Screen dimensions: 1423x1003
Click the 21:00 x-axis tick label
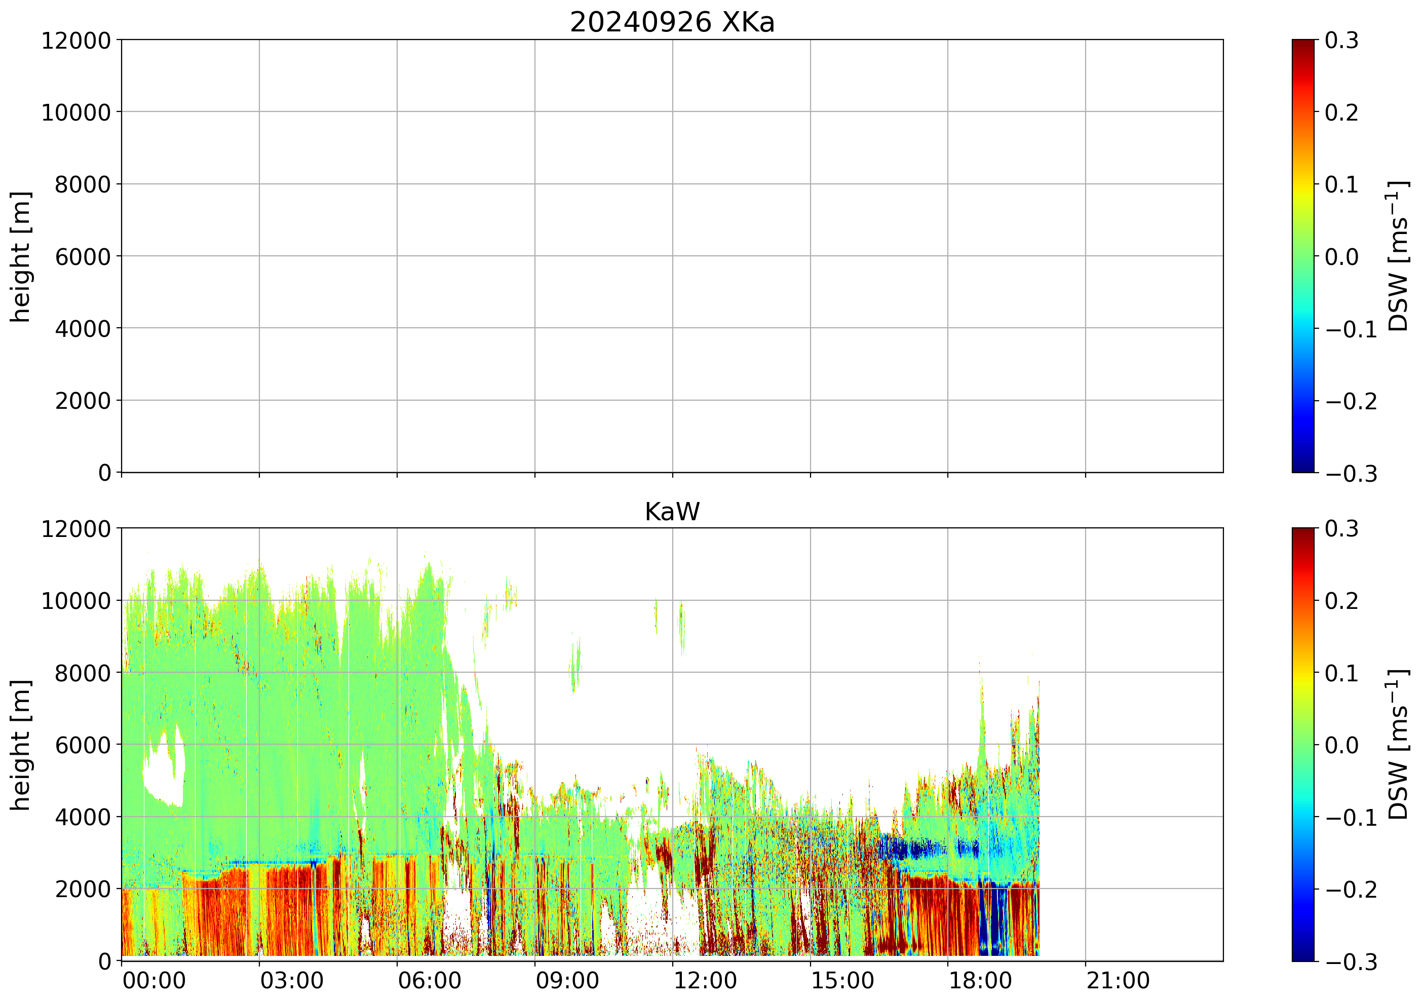tap(1118, 981)
